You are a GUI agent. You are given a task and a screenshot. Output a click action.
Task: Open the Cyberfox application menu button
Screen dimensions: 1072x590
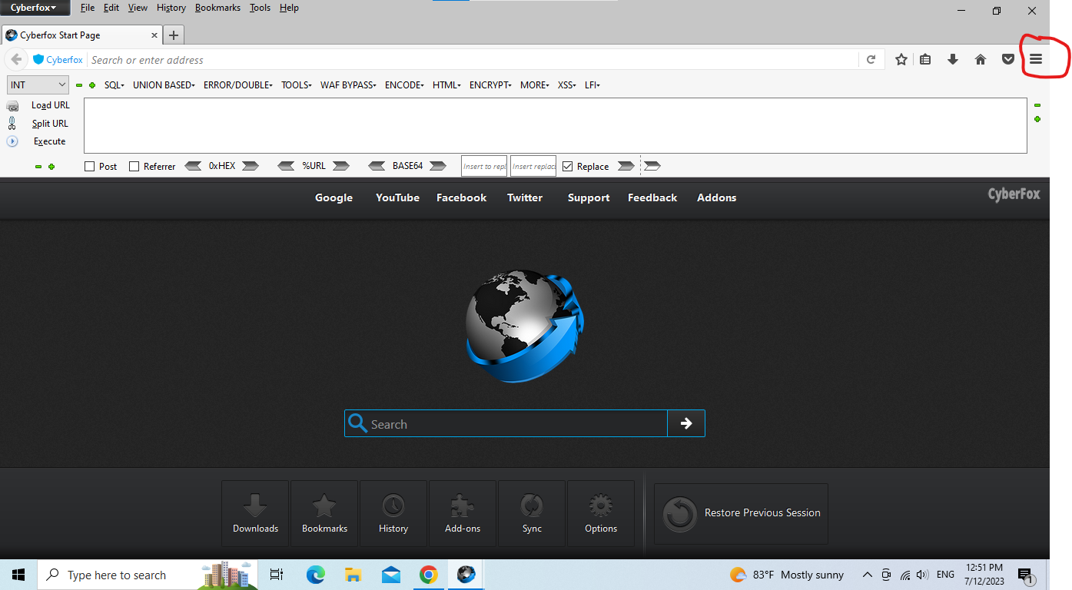[35, 8]
